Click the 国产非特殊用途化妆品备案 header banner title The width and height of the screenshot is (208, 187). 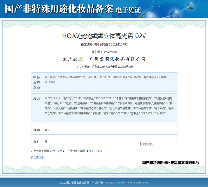(59, 9)
